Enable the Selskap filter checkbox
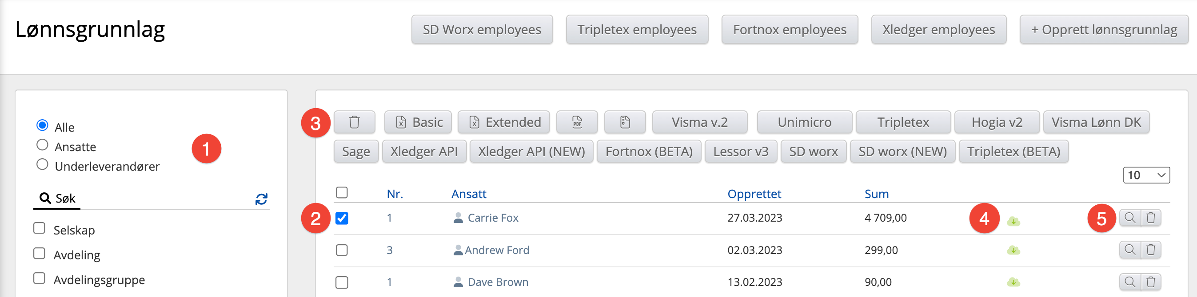 pos(40,228)
